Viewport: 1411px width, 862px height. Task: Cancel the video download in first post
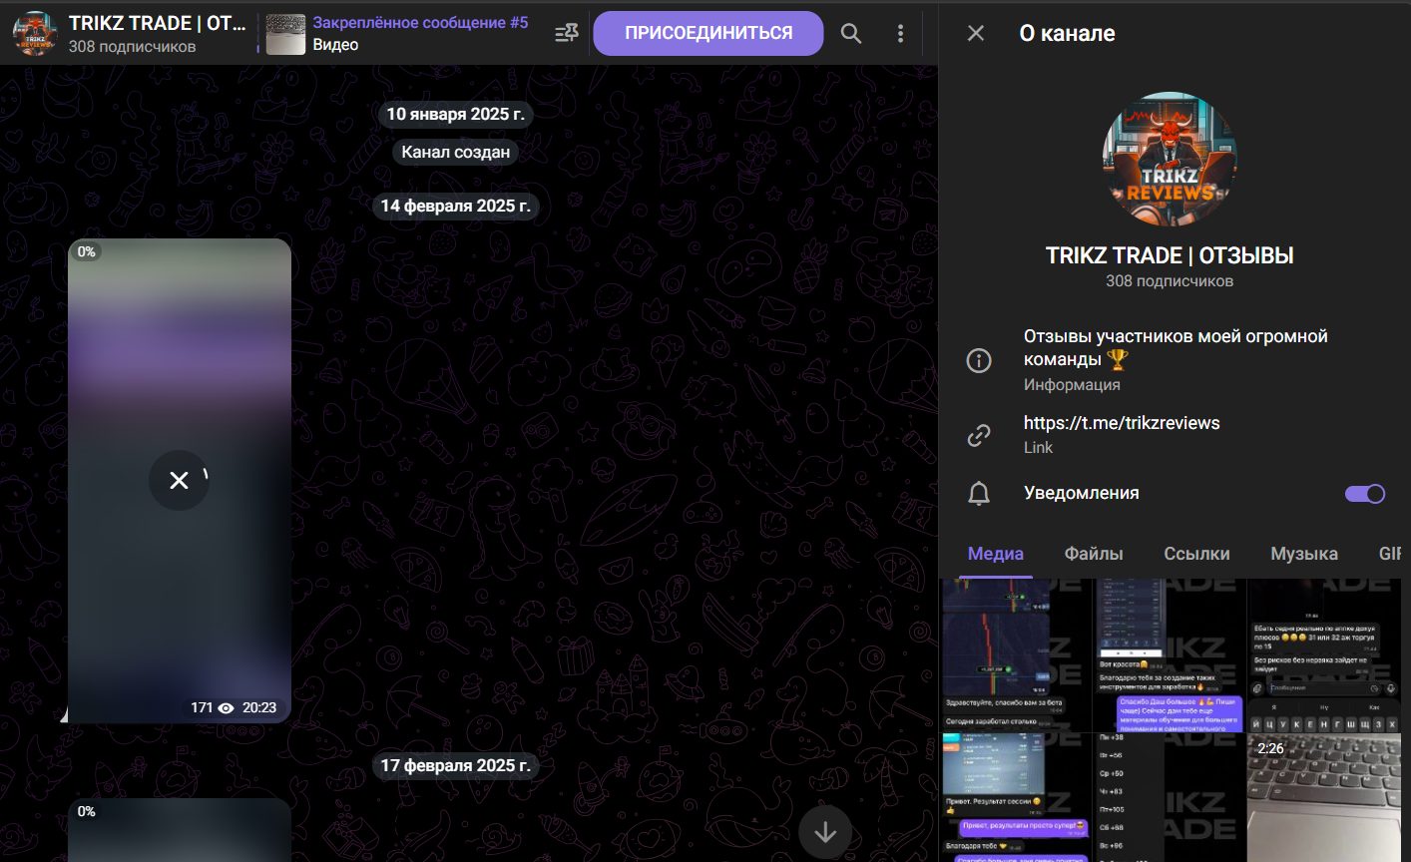pyautogui.click(x=179, y=481)
